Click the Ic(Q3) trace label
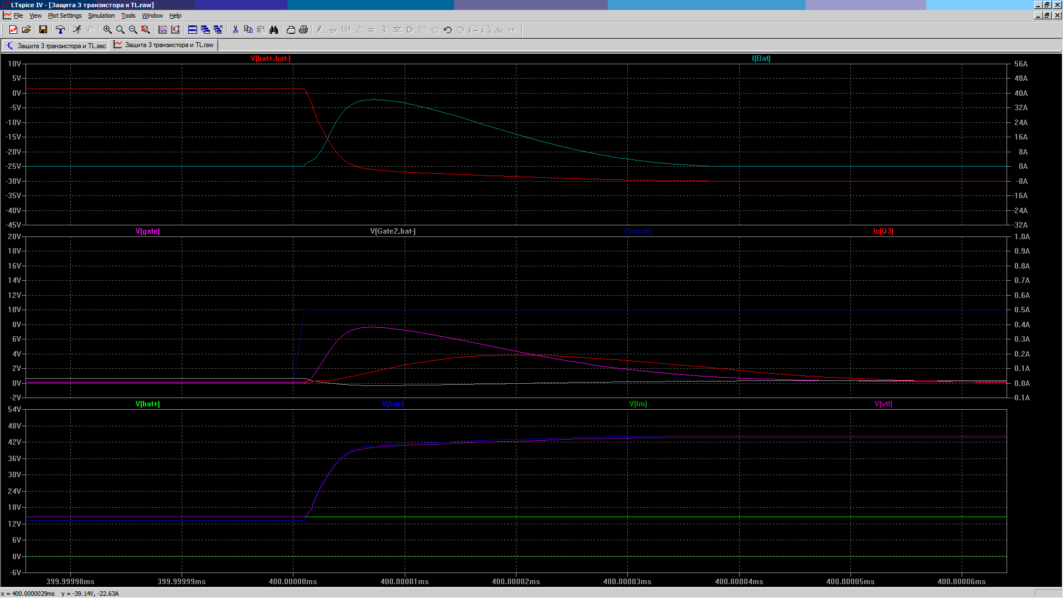Viewport: 1063px width, 598px height. pyautogui.click(x=884, y=231)
